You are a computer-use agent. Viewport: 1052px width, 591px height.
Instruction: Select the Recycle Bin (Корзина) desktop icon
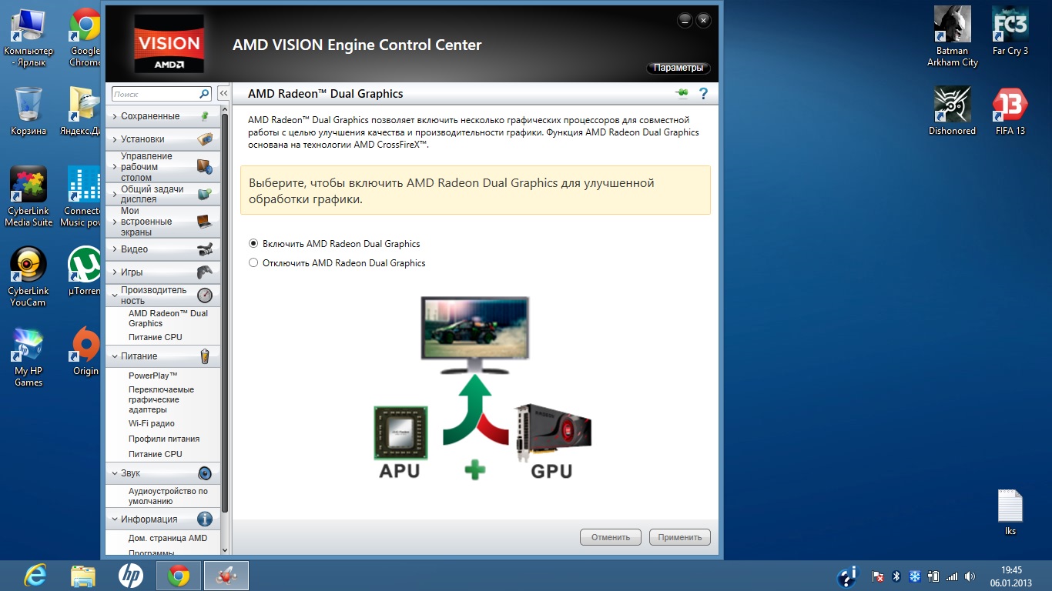click(28, 111)
